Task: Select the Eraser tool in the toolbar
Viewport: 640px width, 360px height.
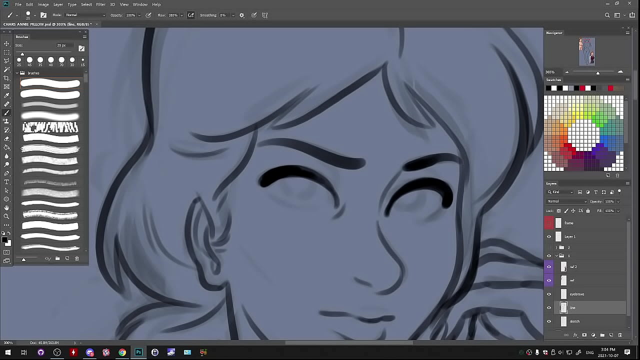Action: pyautogui.click(x=6, y=138)
